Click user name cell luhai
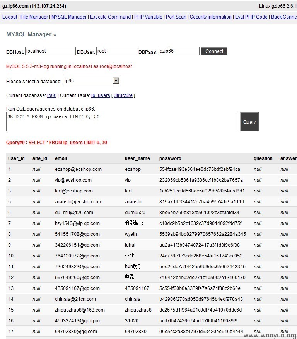The image size is (297, 339). pos(130,245)
